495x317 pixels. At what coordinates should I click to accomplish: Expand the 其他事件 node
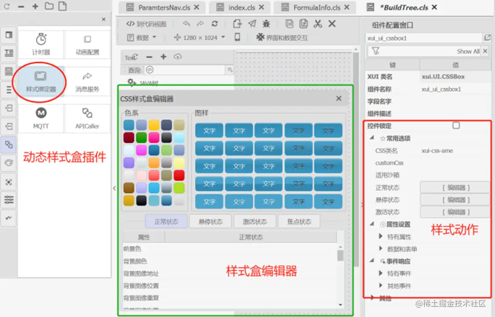coord(381,285)
